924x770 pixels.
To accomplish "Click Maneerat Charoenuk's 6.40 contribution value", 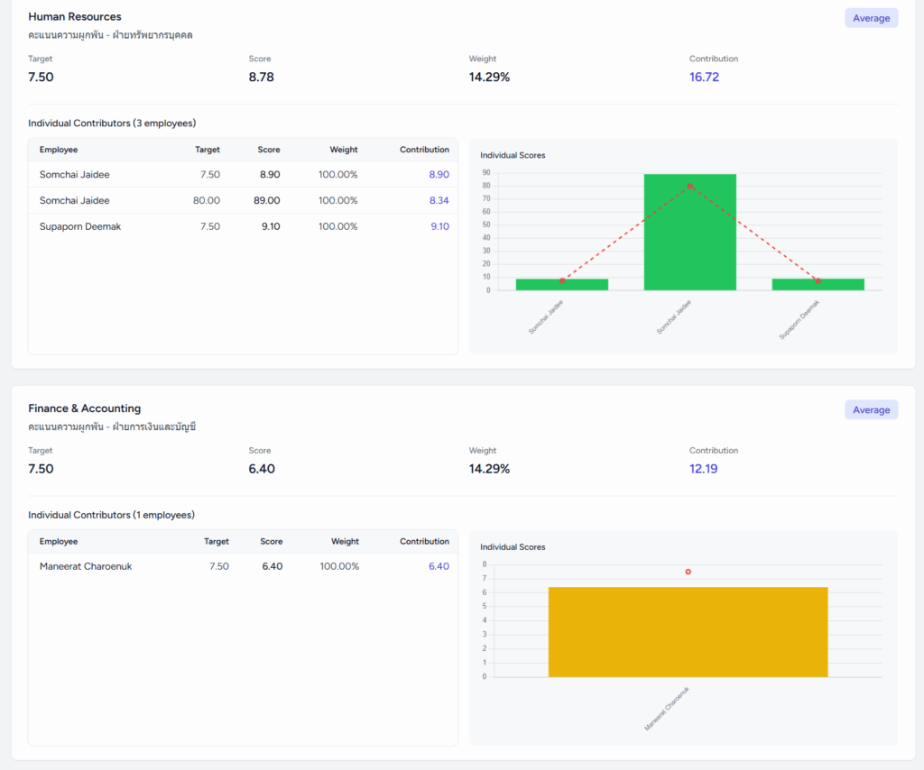I will [439, 566].
